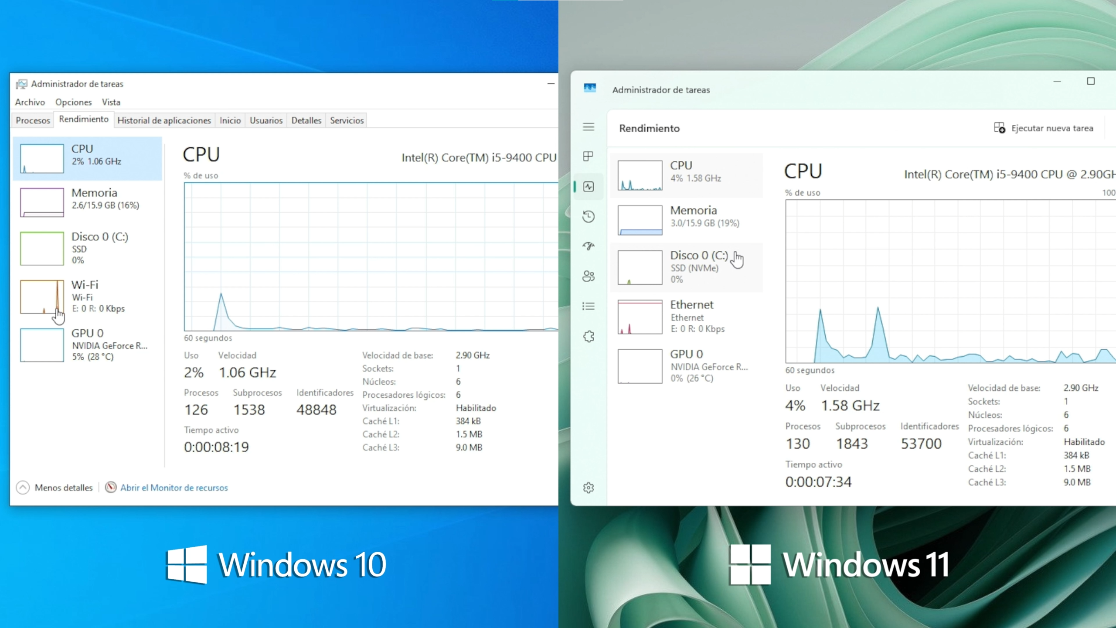
Task: Open Task Manager settings gear in Windows 11
Action: pyautogui.click(x=589, y=488)
